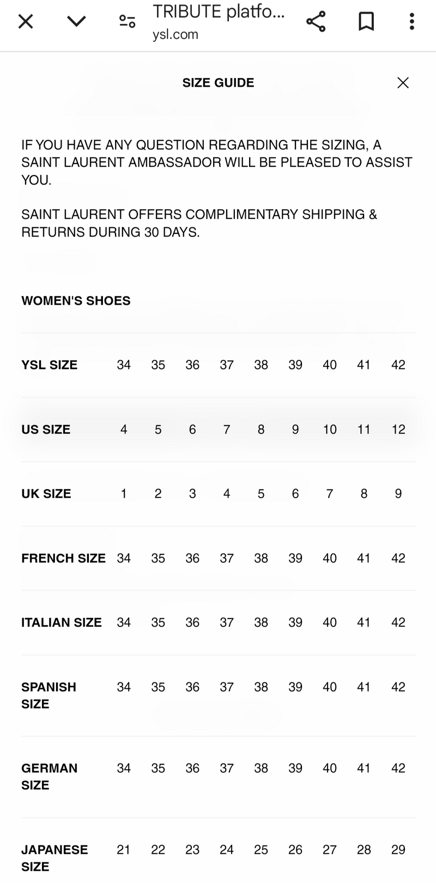Image resolution: width=436 pixels, height=883 pixels.
Task: Tap German size 35 cell
Action: [158, 768]
